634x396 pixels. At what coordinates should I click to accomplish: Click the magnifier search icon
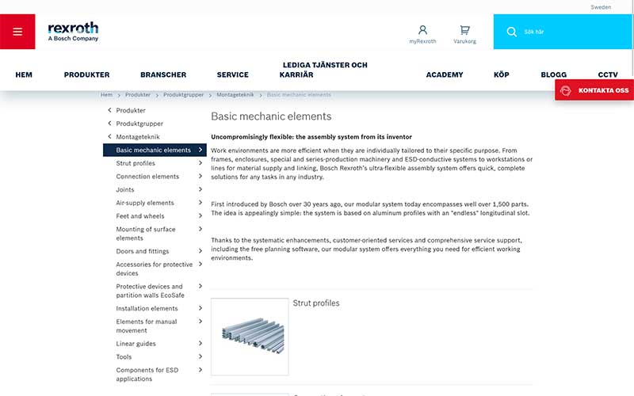(x=511, y=32)
